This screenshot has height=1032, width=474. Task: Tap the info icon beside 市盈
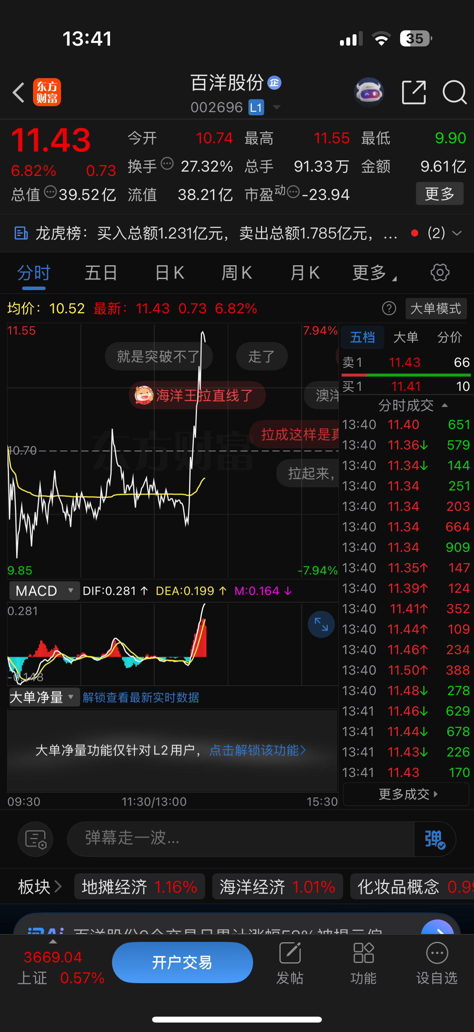point(293,192)
